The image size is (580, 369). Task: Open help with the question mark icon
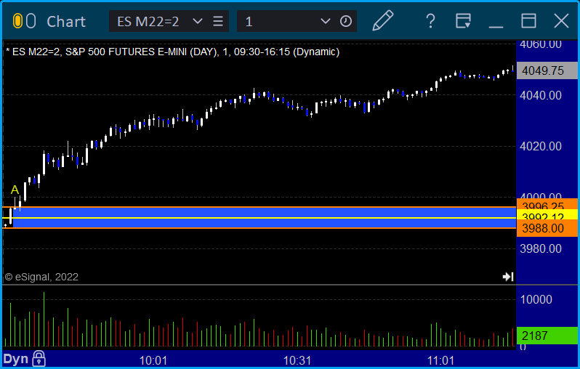(x=430, y=21)
